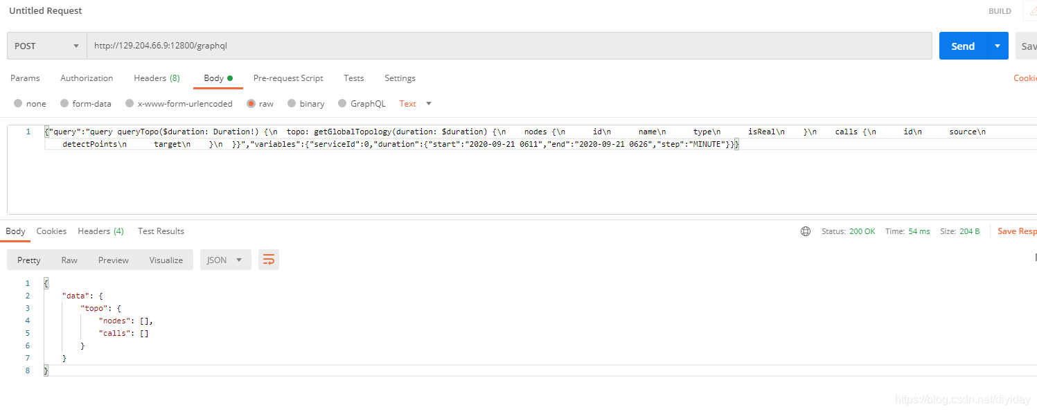Open the POST method dropdown
Viewport: 1037px width, 412px height.
(47, 46)
